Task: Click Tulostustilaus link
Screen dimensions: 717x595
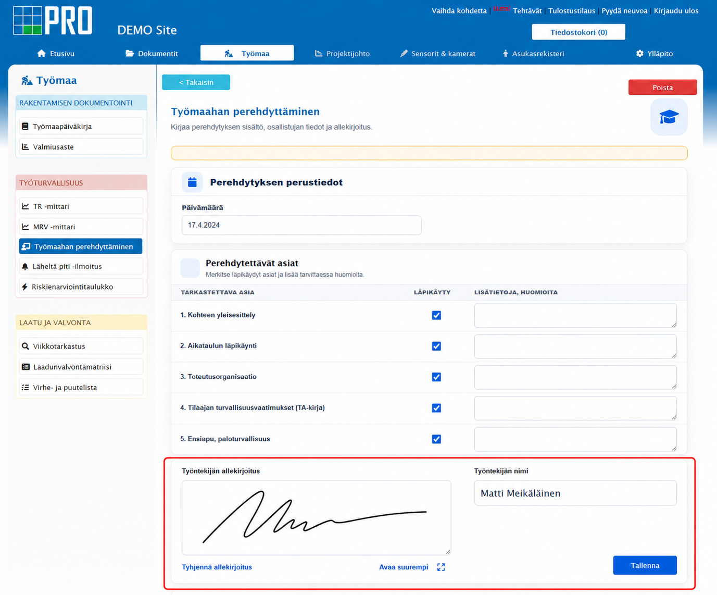Action: [572, 10]
